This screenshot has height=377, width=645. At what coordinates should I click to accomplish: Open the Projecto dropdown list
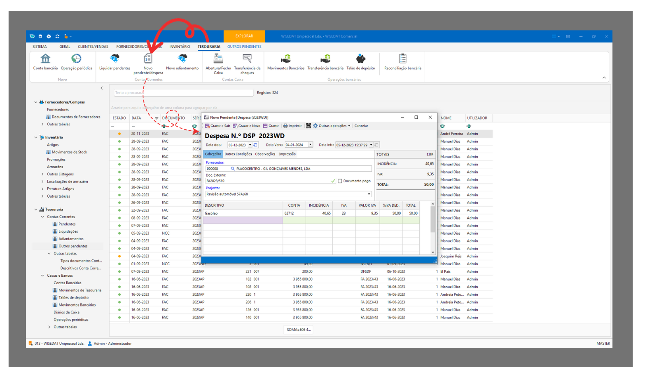pyautogui.click(x=369, y=194)
